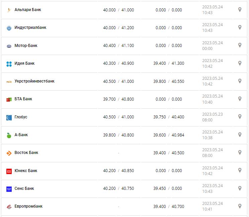Open the map marker for Мотор-Банк

[240, 45]
